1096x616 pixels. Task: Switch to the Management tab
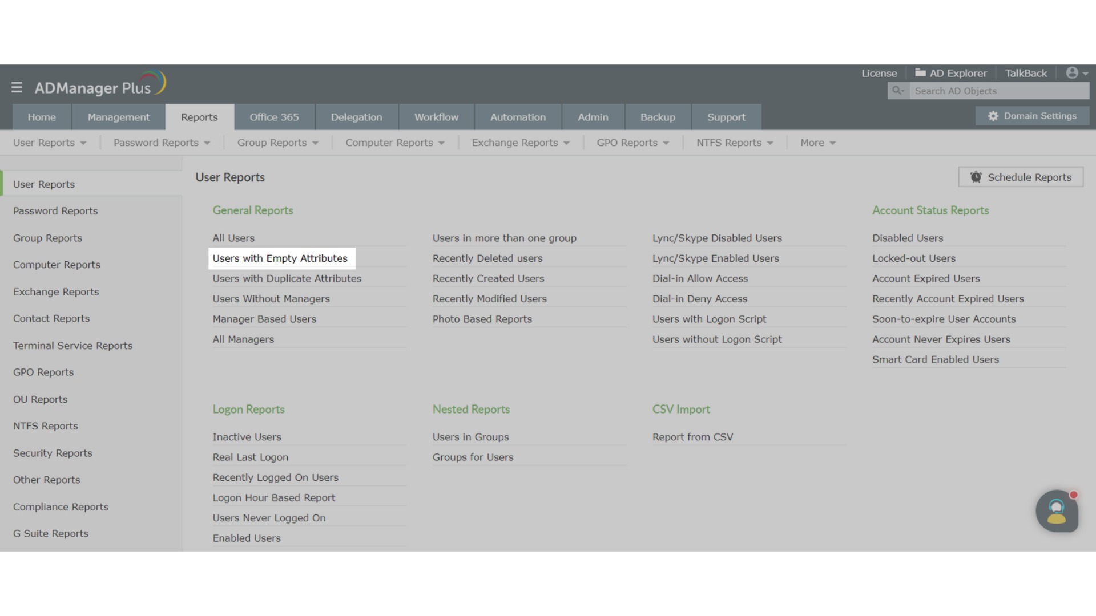pyautogui.click(x=119, y=117)
